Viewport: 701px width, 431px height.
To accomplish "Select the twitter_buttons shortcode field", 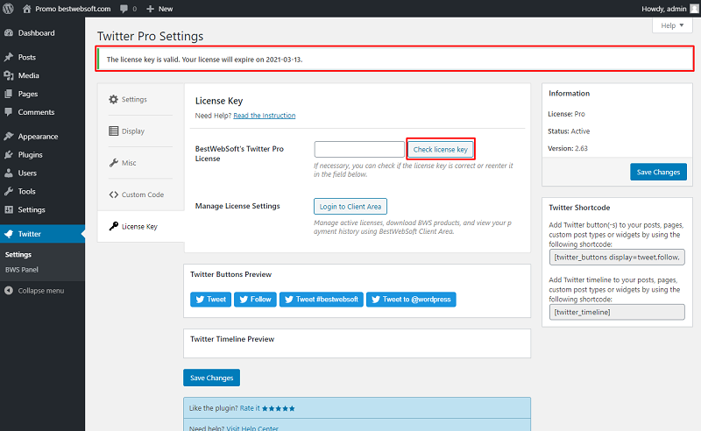I will tap(617, 257).
